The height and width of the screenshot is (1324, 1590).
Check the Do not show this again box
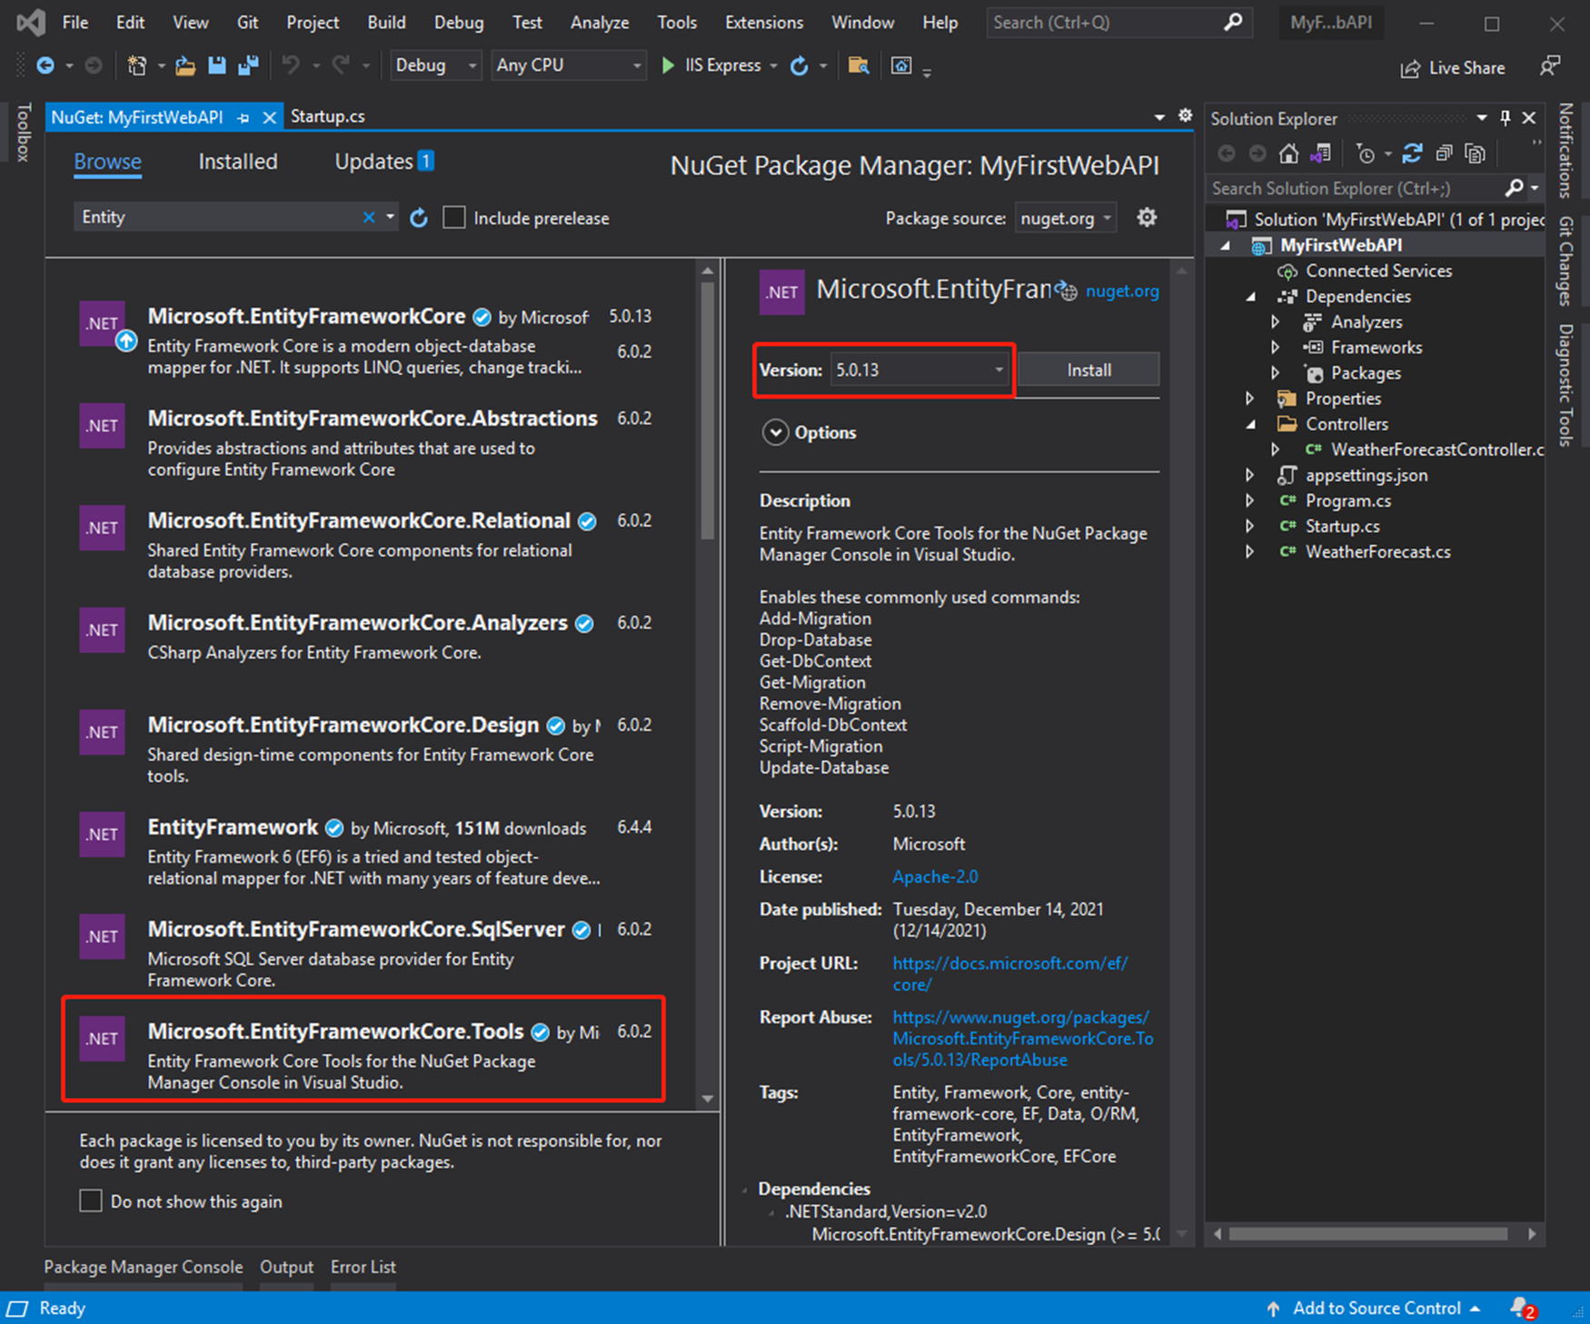pyautogui.click(x=91, y=1201)
